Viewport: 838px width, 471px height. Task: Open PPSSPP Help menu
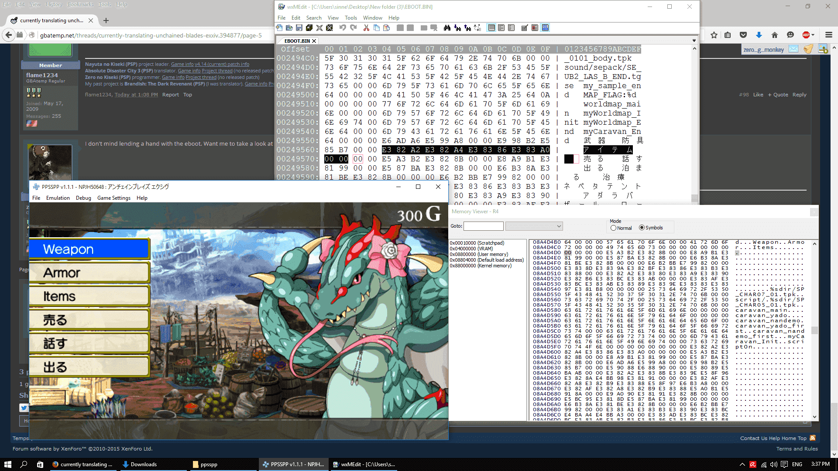click(x=142, y=198)
